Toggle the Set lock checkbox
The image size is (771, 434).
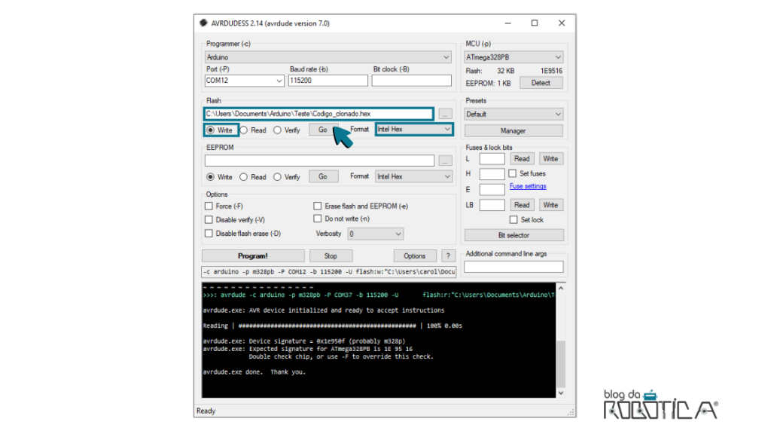(513, 220)
